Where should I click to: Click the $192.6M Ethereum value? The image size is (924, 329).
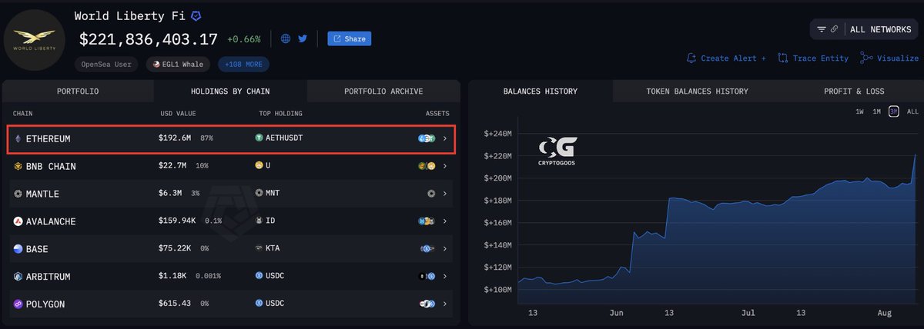pyautogui.click(x=175, y=138)
